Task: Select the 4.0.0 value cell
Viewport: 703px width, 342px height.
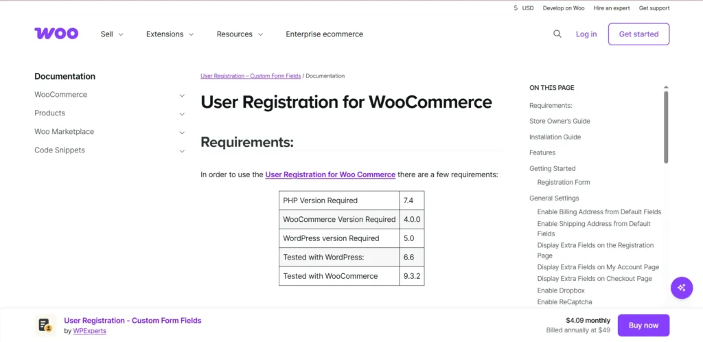Action: click(412, 219)
